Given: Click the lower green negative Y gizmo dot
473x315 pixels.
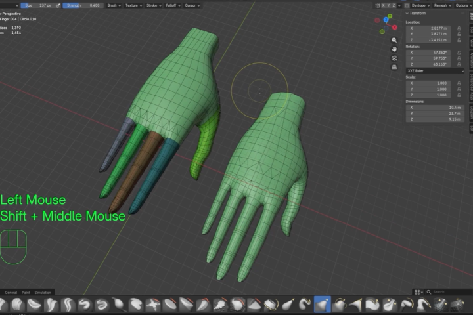Looking at the screenshot, I should (382, 31).
